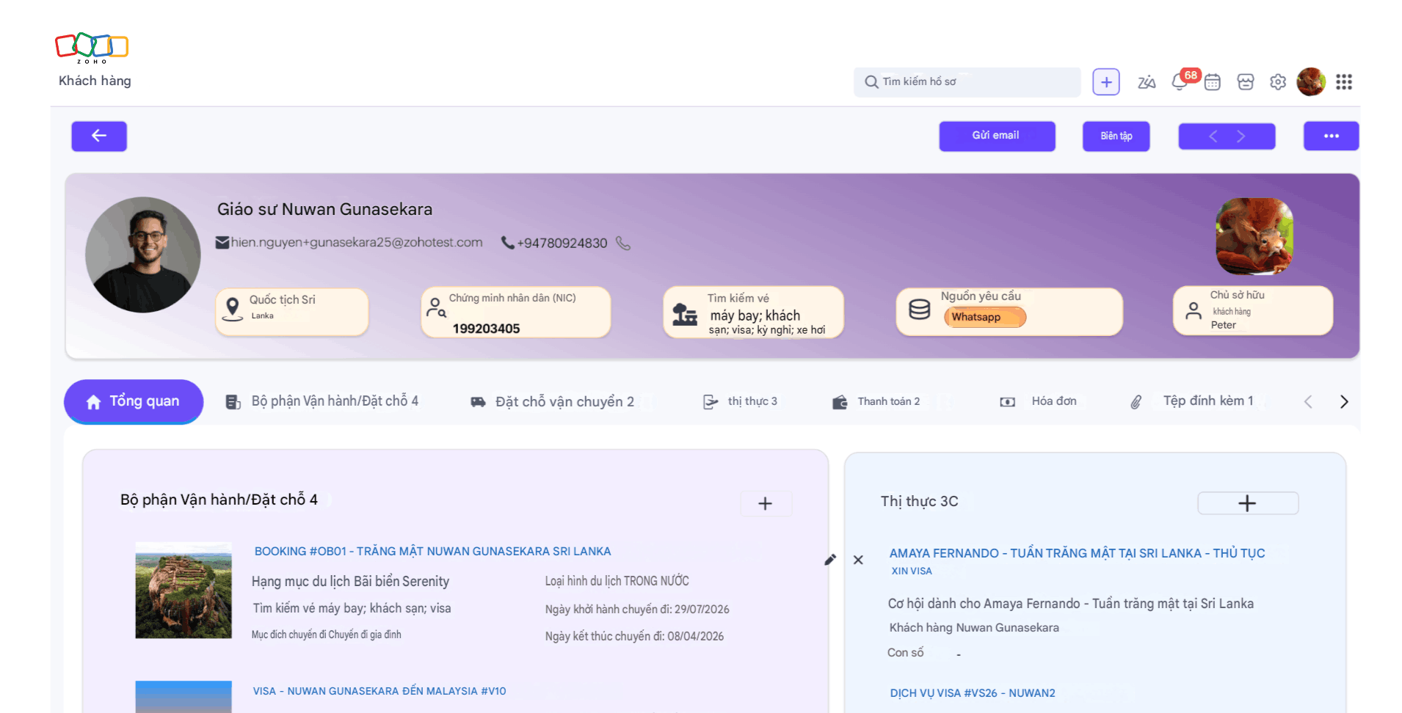The image size is (1402, 713).
Task: Click the Gửi email button
Action: (997, 136)
